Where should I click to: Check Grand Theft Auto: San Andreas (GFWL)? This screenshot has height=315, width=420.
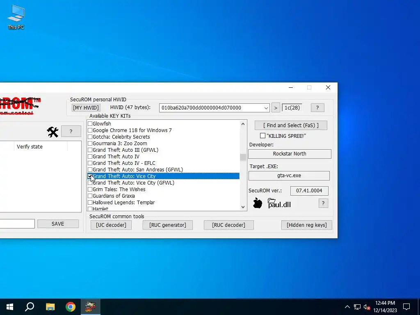90,169
